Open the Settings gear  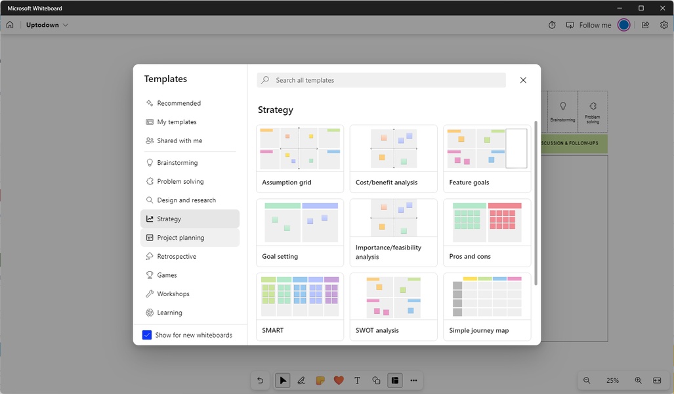[664, 25]
